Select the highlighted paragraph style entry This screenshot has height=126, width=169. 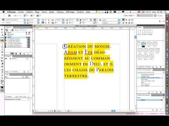click(150, 78)
